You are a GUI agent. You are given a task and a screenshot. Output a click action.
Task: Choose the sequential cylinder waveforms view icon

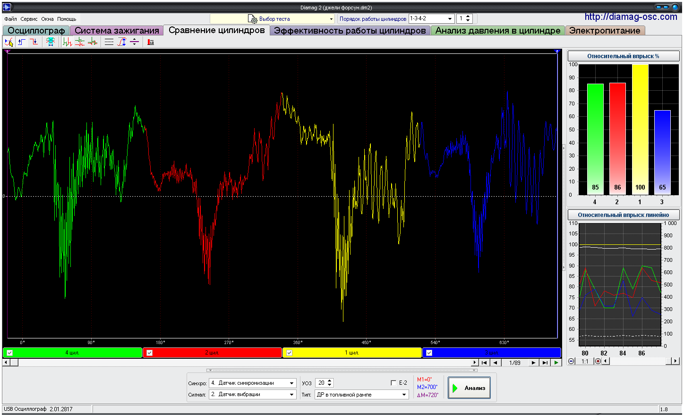pyautogui.click(x=68, y=42)
